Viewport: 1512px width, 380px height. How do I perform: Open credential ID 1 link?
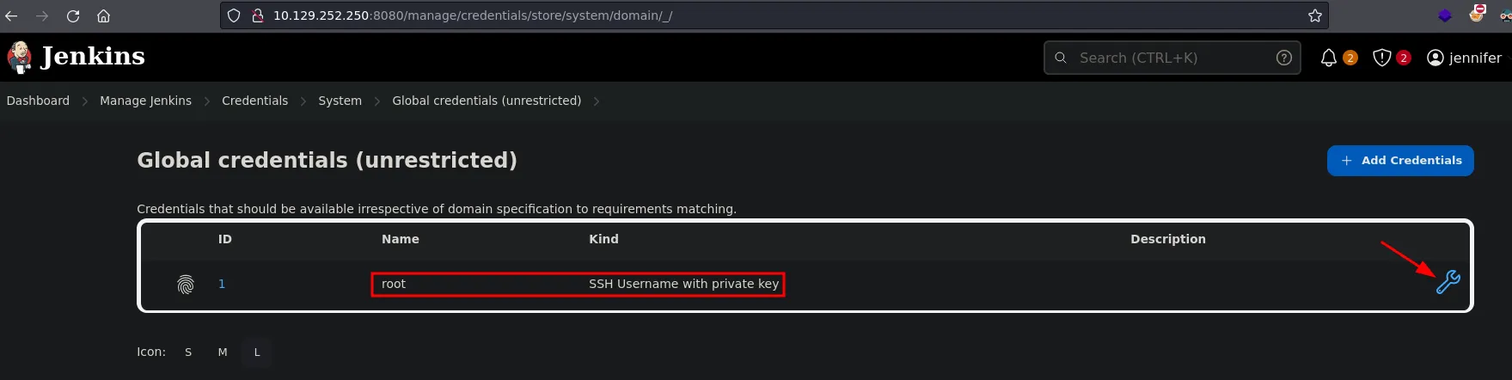pos(222,284)
